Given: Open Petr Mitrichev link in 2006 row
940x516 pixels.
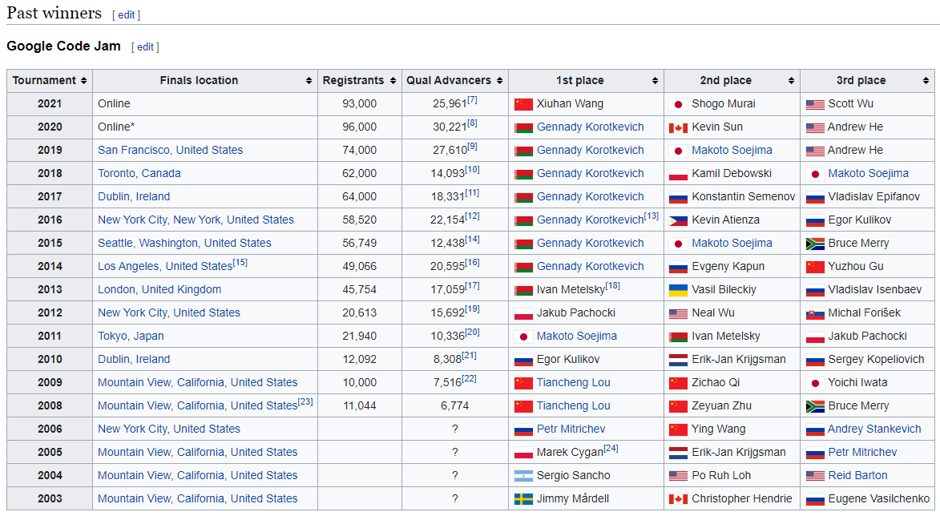Looking at the screenshot, I should [x=571, y=429].
